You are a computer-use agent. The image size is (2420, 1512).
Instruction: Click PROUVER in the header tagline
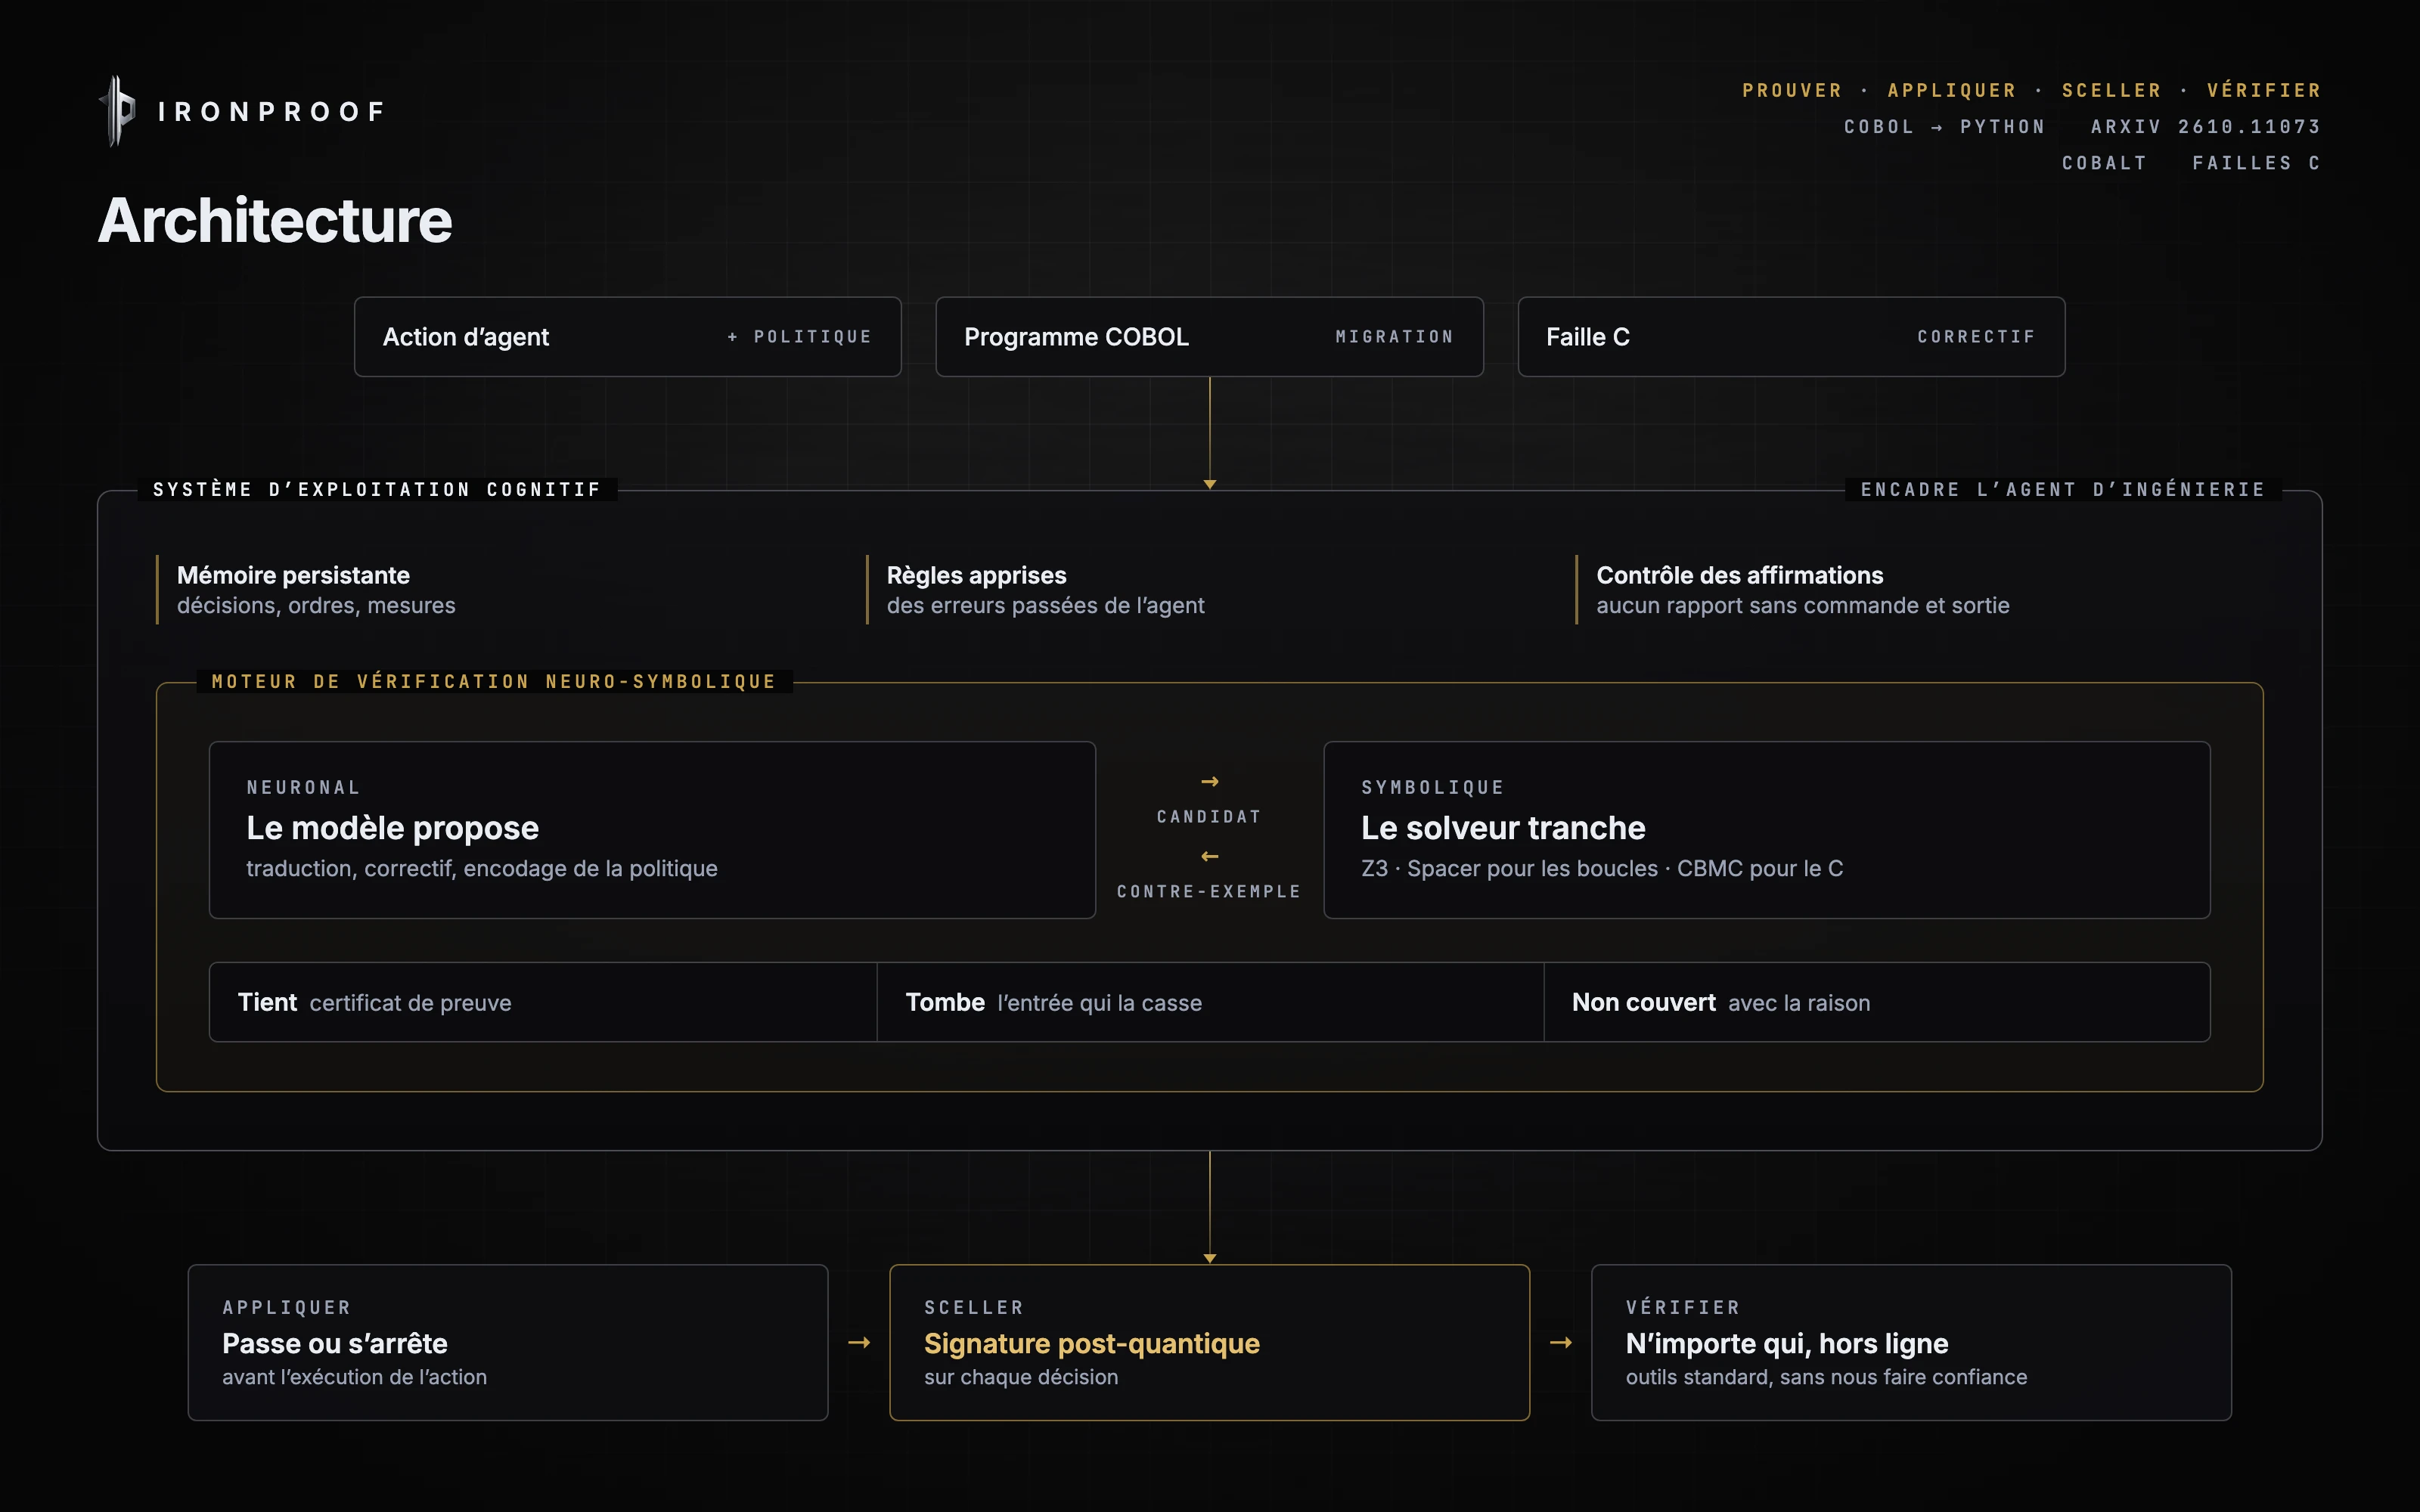click(x=1792, y=90)
